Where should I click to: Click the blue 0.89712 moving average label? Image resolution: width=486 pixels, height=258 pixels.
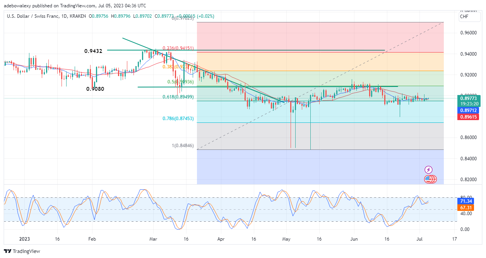coord(469,110)
